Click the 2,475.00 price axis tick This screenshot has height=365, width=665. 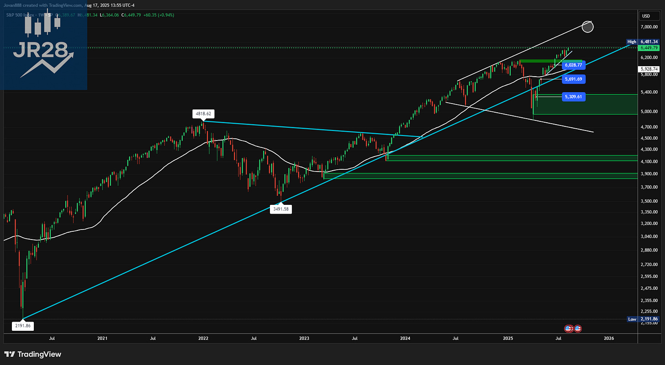[649, 287]
